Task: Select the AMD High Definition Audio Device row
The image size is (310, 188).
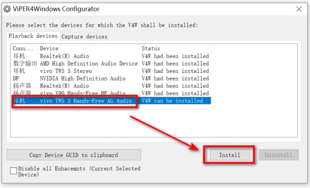Action: 111,64
